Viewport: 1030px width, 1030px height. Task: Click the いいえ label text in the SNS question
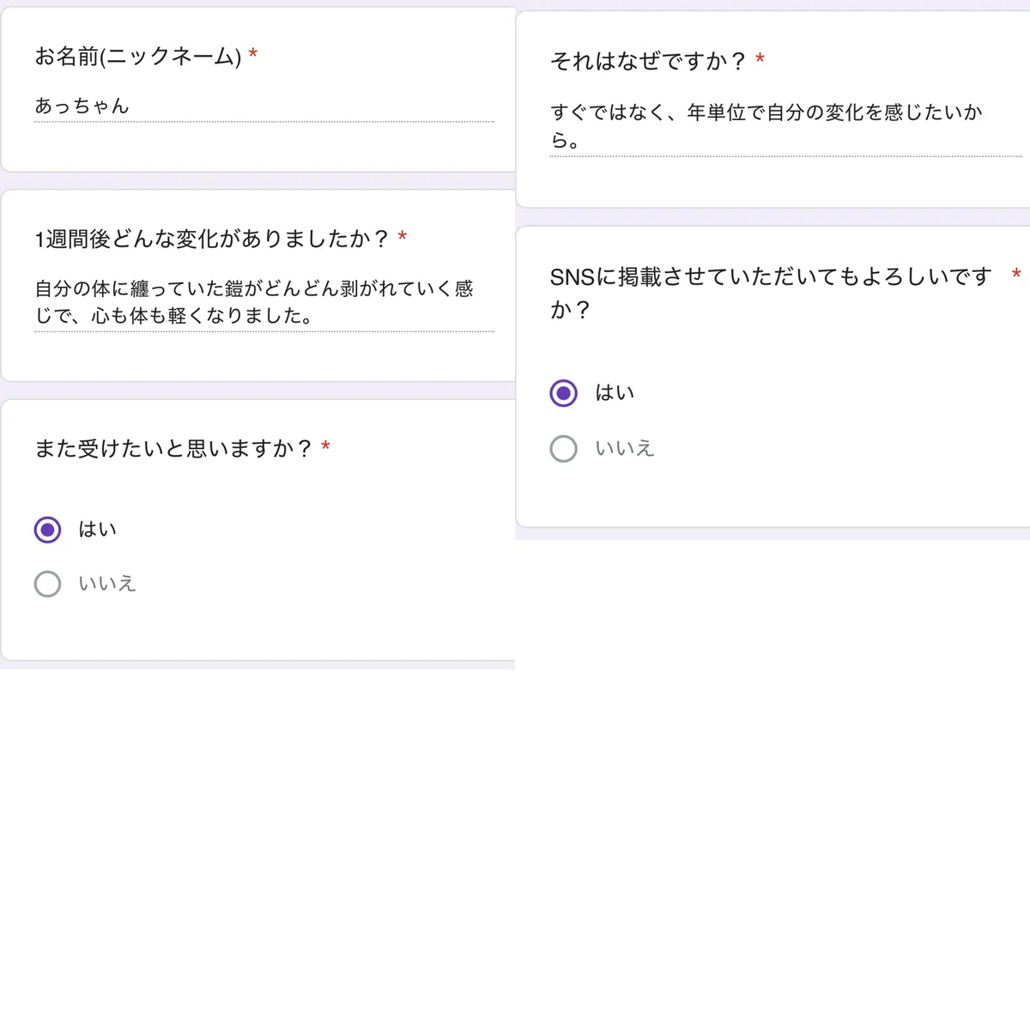pos(625,448)
